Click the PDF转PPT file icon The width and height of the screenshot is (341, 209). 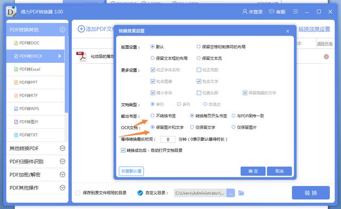16,82
